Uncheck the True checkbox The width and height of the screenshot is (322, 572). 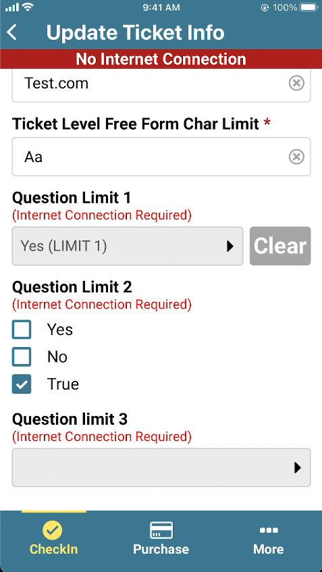[22, 384]
